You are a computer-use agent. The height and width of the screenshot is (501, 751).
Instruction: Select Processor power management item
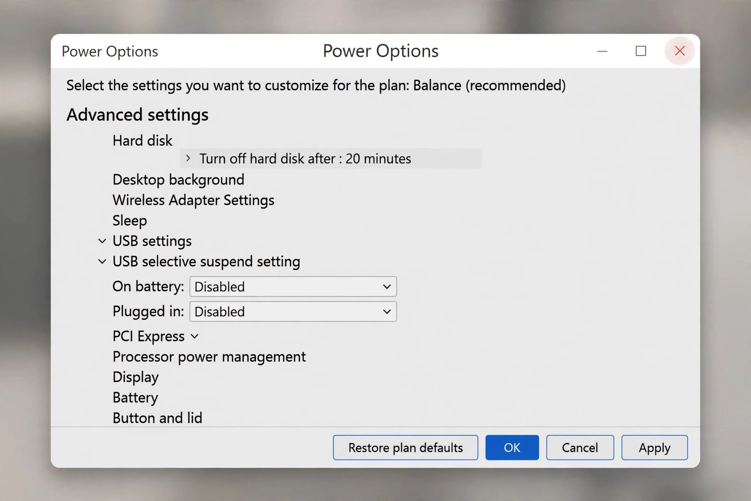point(209,357)
